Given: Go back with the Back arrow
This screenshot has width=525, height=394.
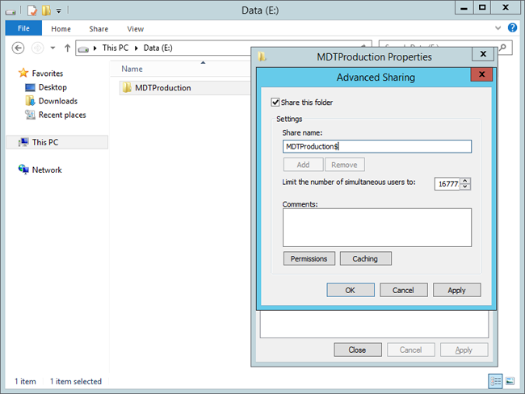Looking at the screenshot, I should coord(18,48).
